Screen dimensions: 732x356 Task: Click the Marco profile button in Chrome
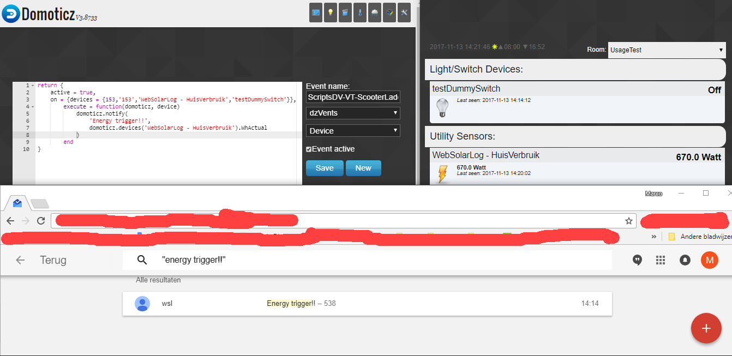pos(653,194)
